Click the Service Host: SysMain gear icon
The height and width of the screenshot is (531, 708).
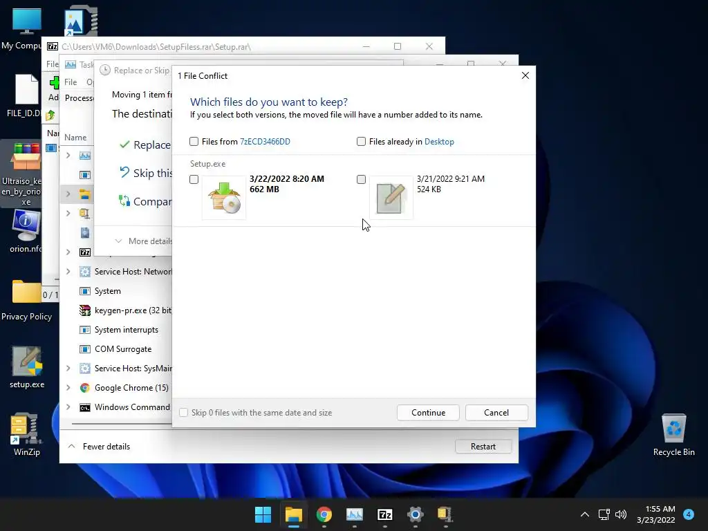click(x=85, y=368)
